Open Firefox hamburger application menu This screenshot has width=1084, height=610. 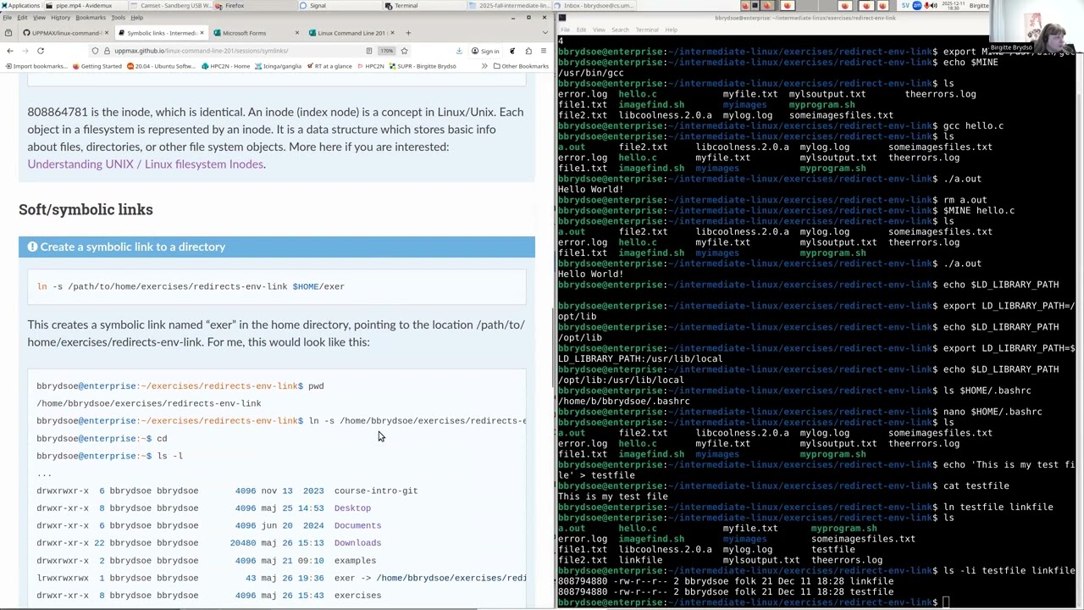(543, 51)
